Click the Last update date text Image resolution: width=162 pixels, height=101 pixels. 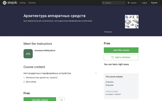pos(113,94)
